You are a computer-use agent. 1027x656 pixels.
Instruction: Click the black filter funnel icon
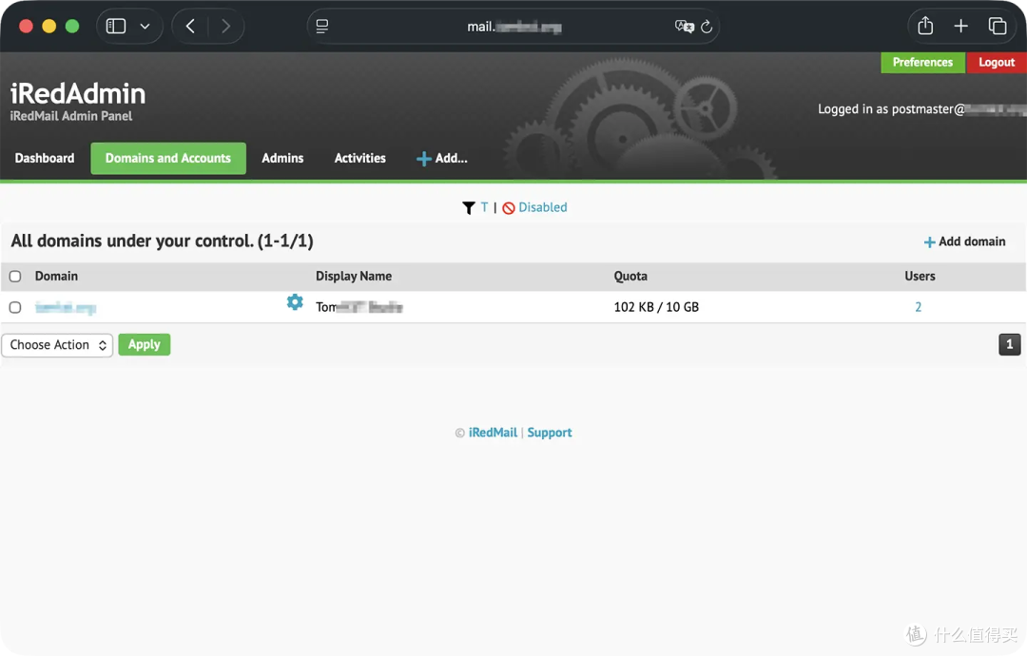468,207
